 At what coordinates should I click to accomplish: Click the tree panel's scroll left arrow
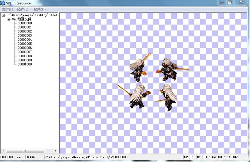3,151
